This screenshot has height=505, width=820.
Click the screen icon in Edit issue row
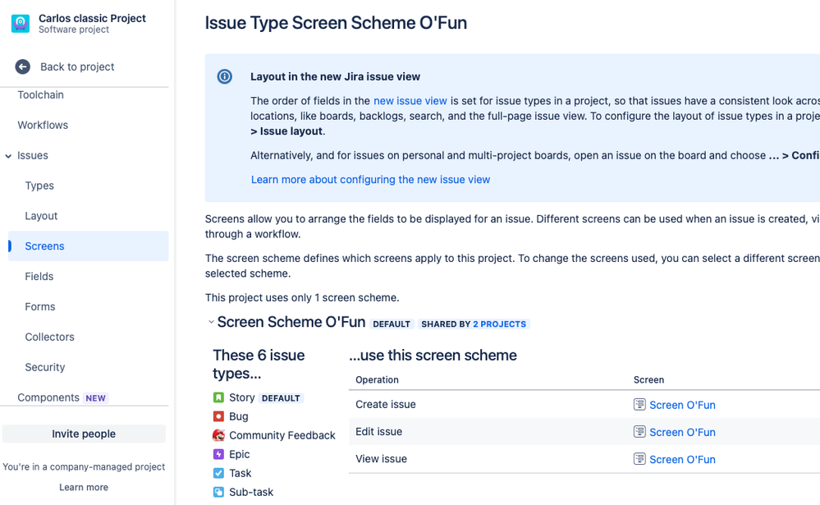639,432
